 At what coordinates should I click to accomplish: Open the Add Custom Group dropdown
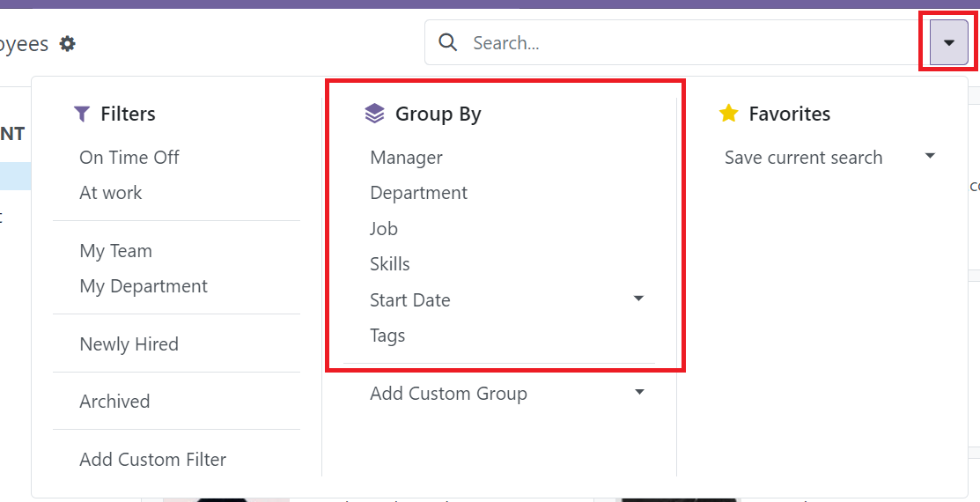click(x=639, y=393)
